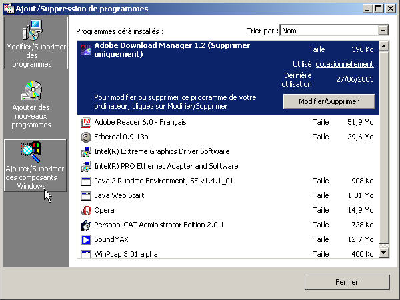
Task: Select the Opera entry
Action: pyautogui.click(x=228, y=210)
